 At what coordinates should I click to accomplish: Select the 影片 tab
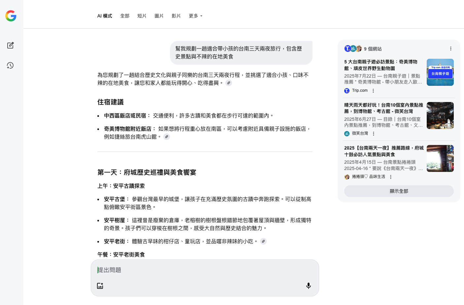(176, 16)
